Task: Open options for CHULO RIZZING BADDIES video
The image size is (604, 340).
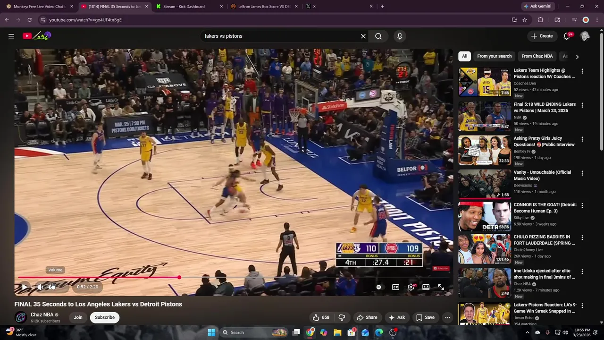Action: (x=582, y=238)
